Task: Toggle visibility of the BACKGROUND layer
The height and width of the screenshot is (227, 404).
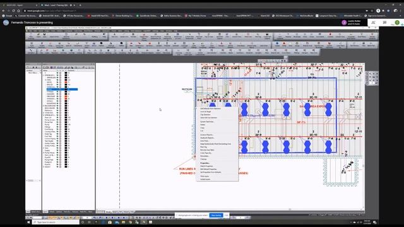Action: (57, 106)
